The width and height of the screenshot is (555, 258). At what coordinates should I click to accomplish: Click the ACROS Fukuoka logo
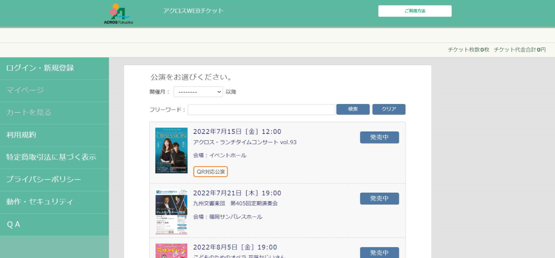[118, 14]
